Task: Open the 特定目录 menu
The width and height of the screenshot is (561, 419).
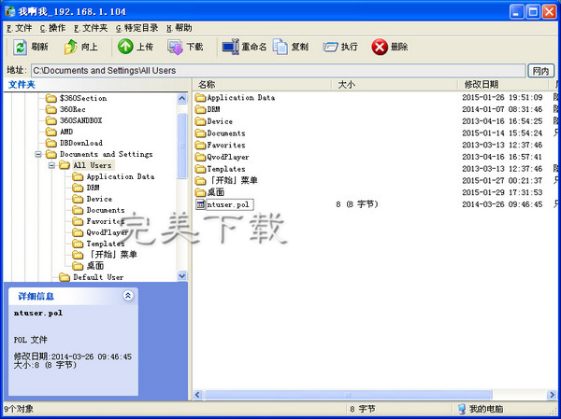Action: click(x=137, y=28)
